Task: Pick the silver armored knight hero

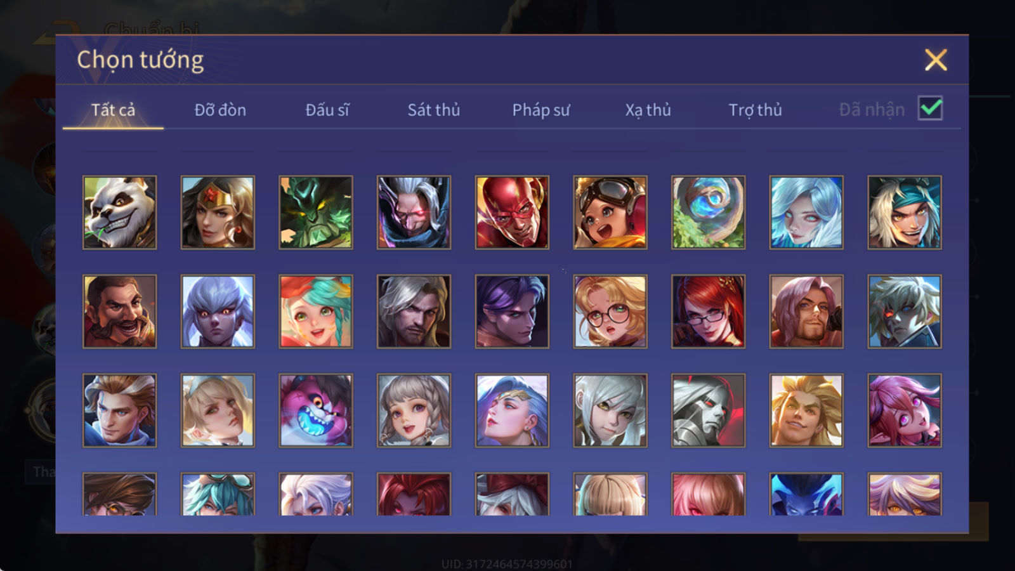Action: [x=708, y=410]
